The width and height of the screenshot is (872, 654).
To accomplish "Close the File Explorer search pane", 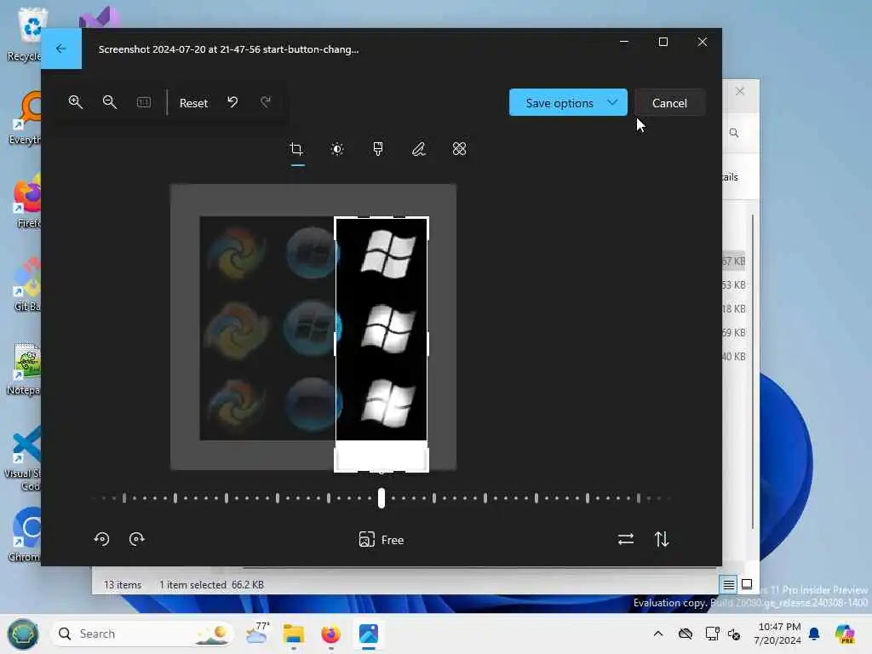I will (x=740, y=91).
